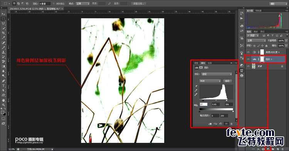Open the Adjustments panel icon in dock
This screenshot has width=289, height=151.
[x=242, y=65]
